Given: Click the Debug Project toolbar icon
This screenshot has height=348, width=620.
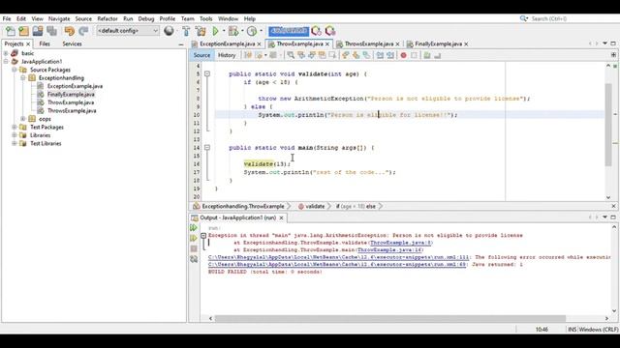Looking at the screenshot, I should (x=233, y=31).
